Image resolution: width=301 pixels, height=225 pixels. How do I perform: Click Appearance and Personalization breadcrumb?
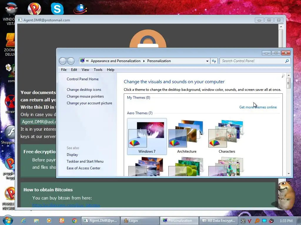[116, 61]
